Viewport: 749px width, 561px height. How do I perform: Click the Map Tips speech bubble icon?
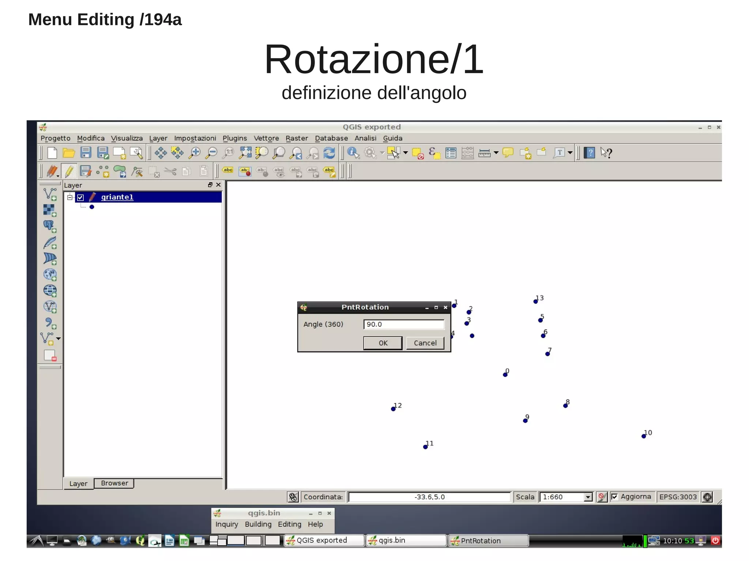click(508, 153)
